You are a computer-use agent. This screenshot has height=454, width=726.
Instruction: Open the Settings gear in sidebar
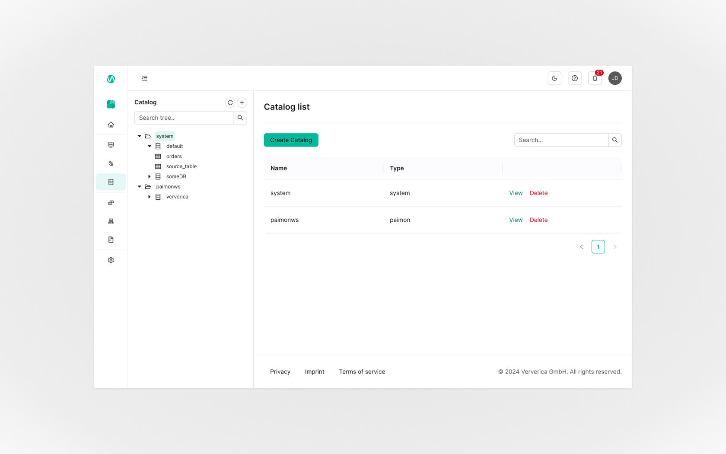(x=111, y=260)
